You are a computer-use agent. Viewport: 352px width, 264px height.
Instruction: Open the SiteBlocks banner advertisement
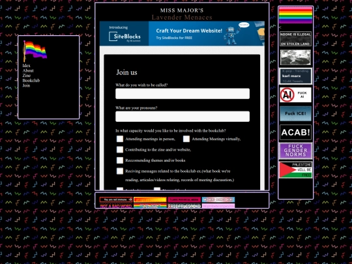(182, 33)
